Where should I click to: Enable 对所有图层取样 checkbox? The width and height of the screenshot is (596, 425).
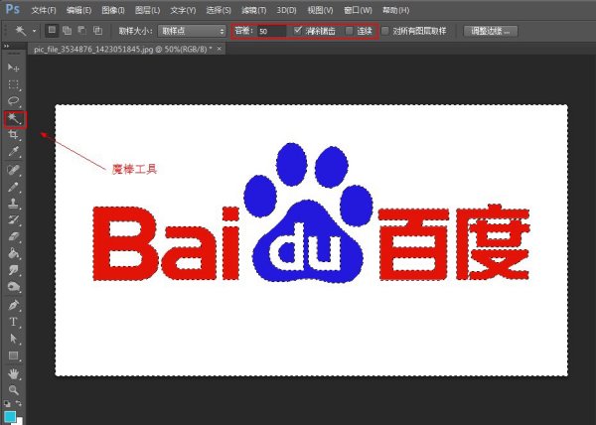click(x=385, y=31)
